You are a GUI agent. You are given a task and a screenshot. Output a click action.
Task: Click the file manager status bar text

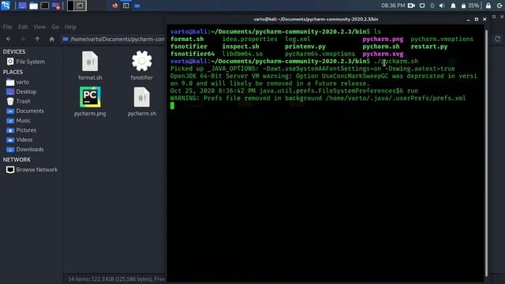coord(116,279)
